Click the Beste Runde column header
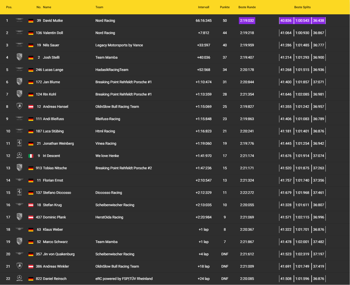 pyautogui.click(x=247, y=7)
